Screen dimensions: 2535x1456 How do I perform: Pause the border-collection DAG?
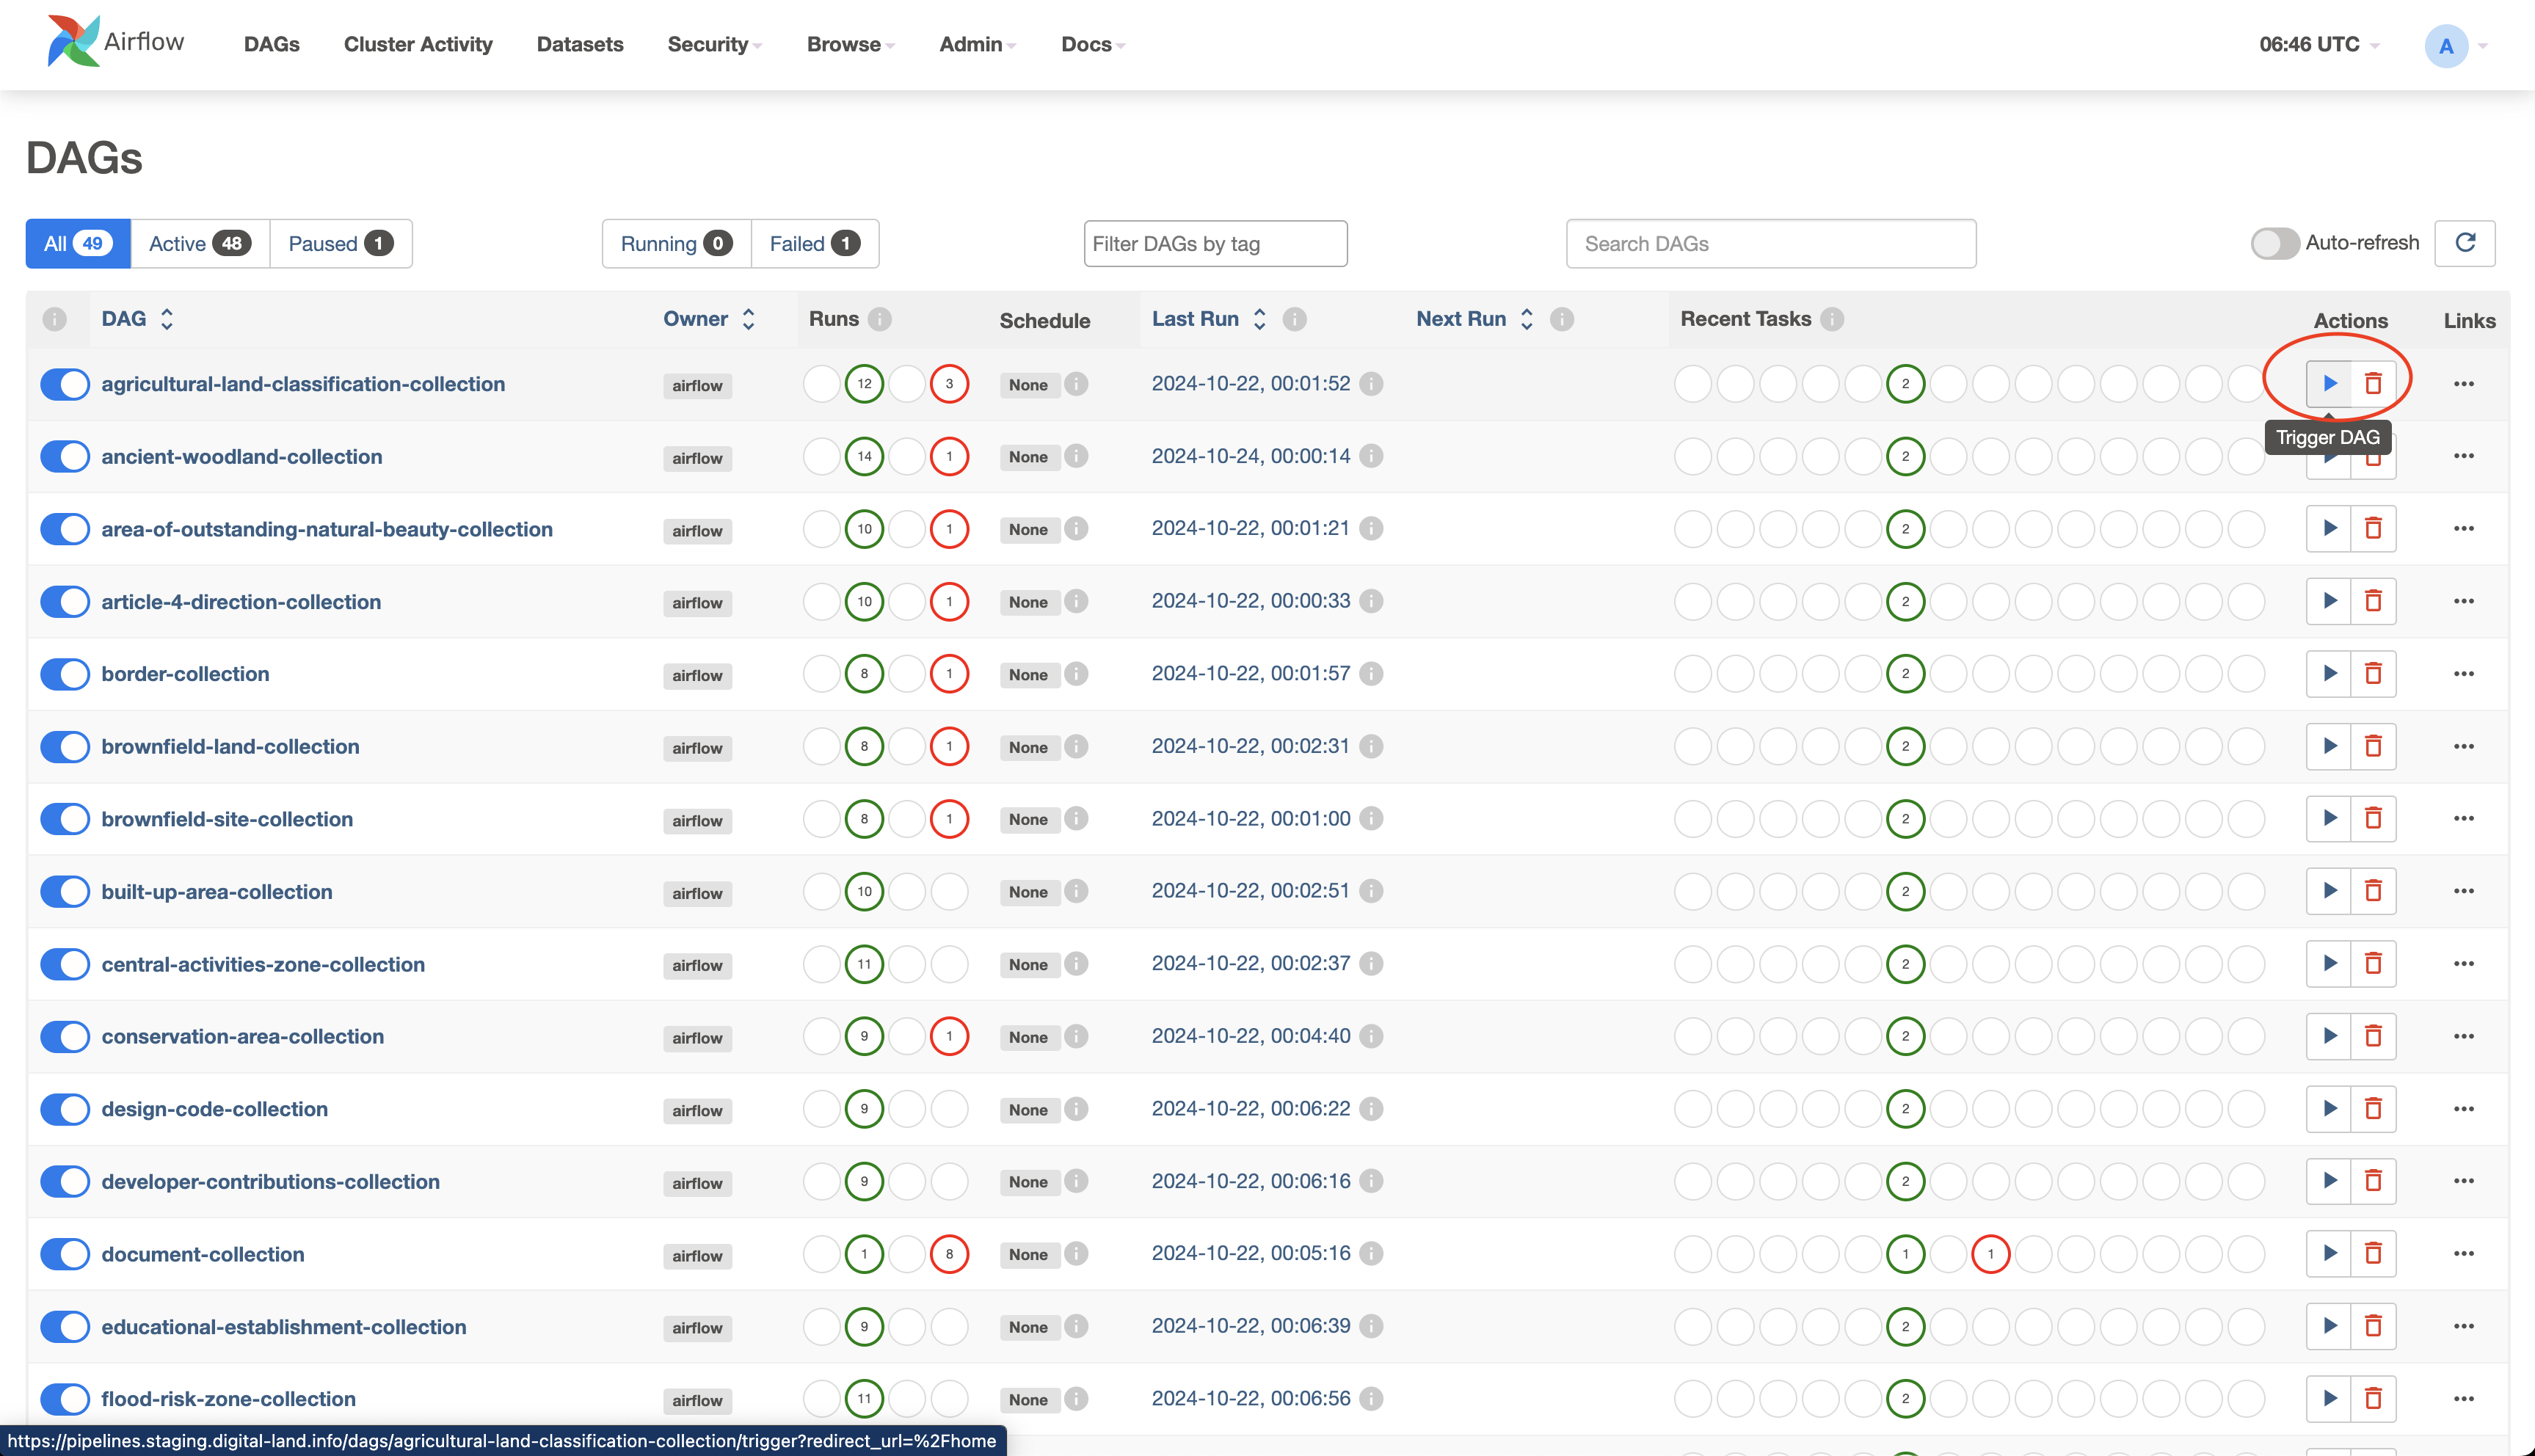[x=65, y=674]
